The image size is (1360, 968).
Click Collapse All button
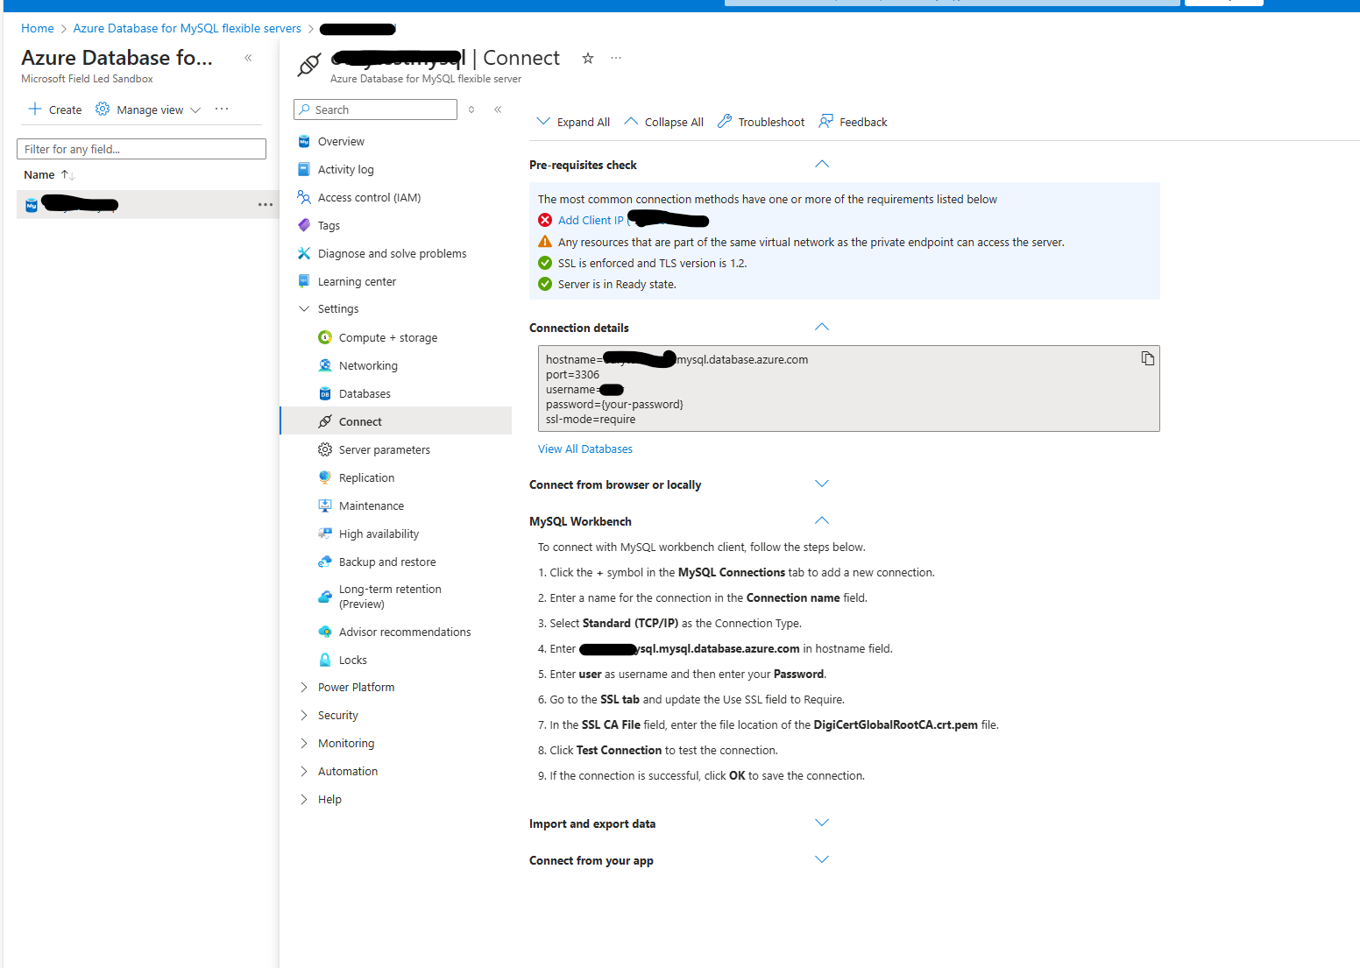coord(664,122)
